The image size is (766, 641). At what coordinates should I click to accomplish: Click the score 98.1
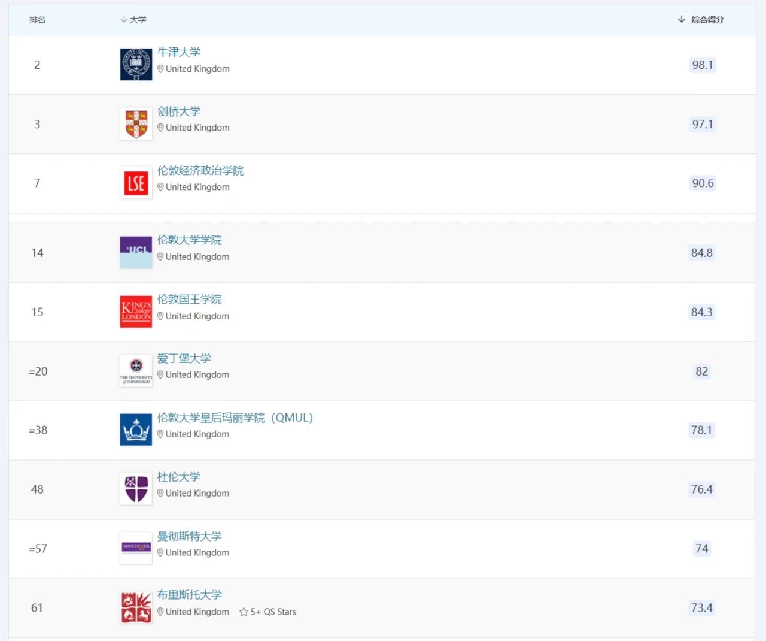703,65
